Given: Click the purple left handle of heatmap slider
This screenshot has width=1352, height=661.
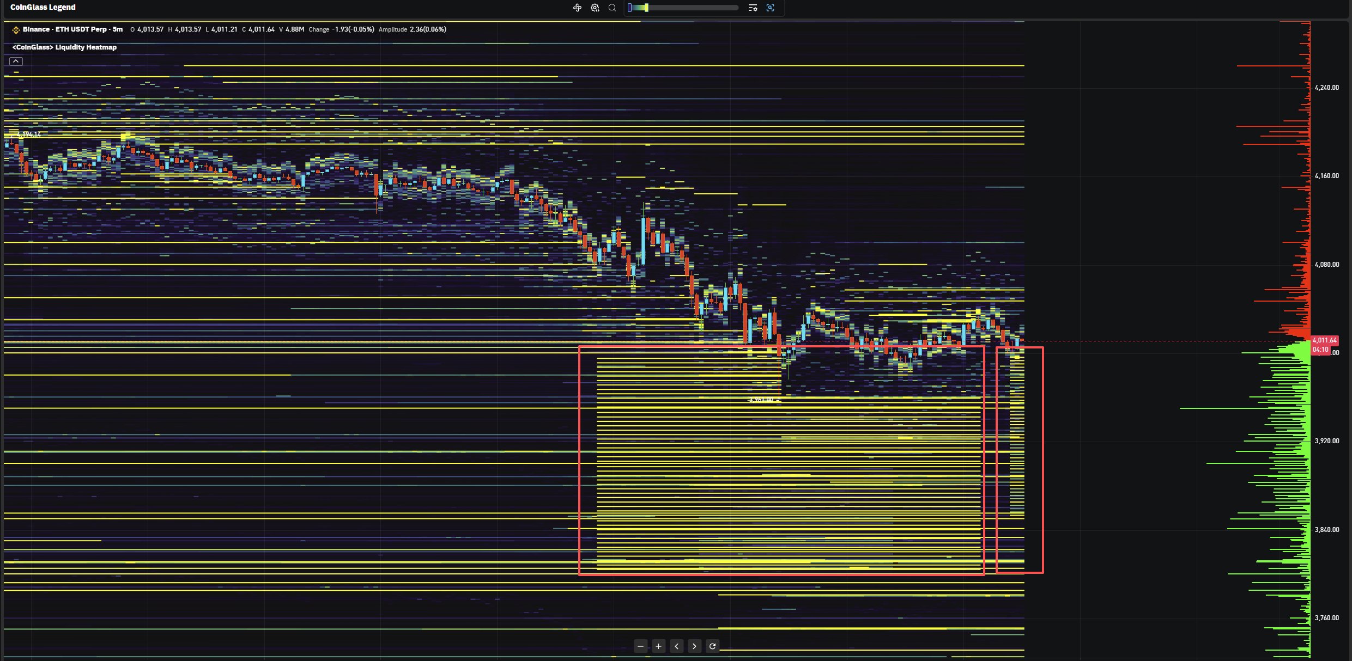Looking at the screenshot, I should coord(630,8).
